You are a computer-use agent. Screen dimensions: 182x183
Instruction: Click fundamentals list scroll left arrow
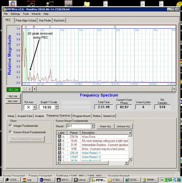[x=58, y=163]
